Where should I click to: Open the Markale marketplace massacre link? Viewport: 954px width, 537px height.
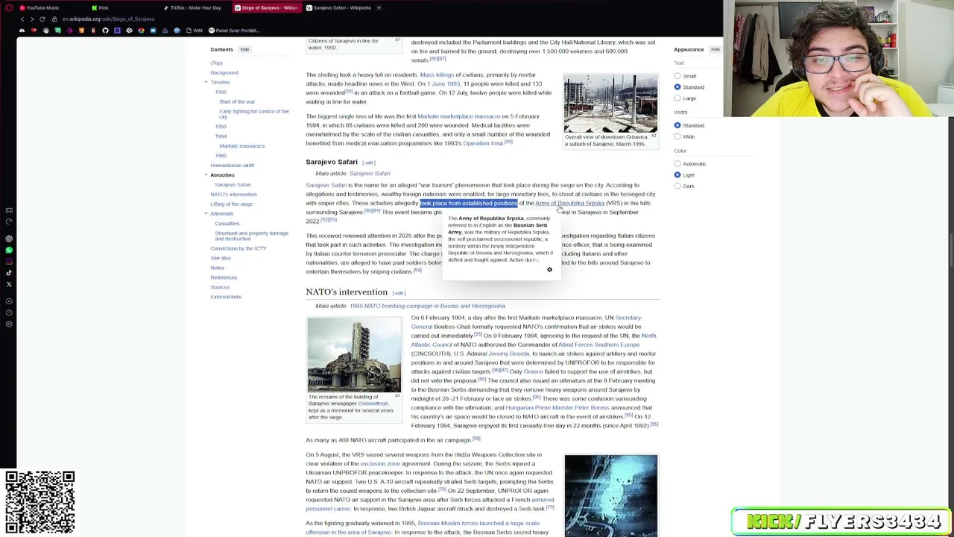458,116
